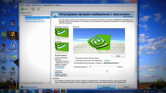Open the Справка menu
The image size is (166, 93).
(x=58, y=5)
